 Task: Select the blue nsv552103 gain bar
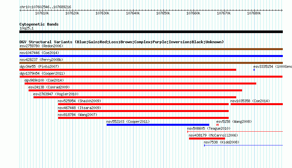pyautogui.click(x=158, y=125)
